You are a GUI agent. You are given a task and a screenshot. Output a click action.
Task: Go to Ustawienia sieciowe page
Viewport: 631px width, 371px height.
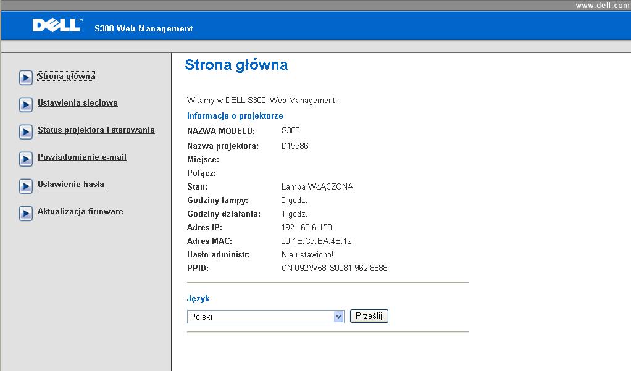tap(78, 102)
